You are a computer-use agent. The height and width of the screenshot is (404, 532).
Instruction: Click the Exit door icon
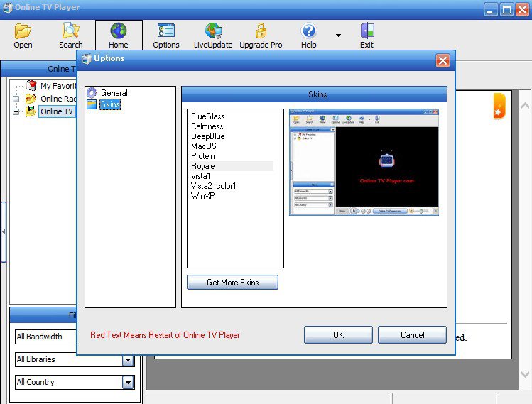367,31
